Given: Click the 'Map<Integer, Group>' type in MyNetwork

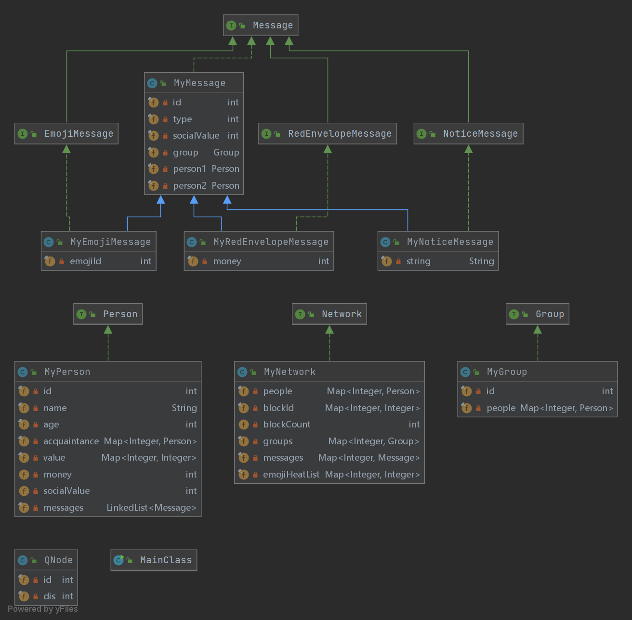Looking at the screenshot, I should tap(374, 441).
